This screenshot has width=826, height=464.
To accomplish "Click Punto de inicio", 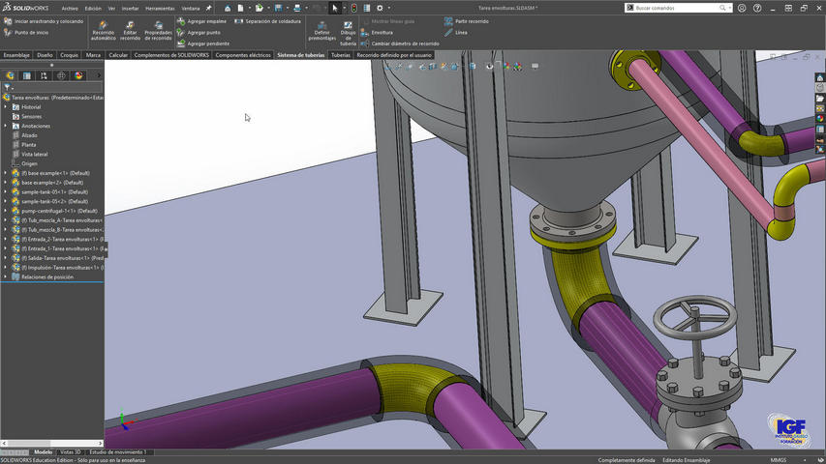I will pos(26,32).
